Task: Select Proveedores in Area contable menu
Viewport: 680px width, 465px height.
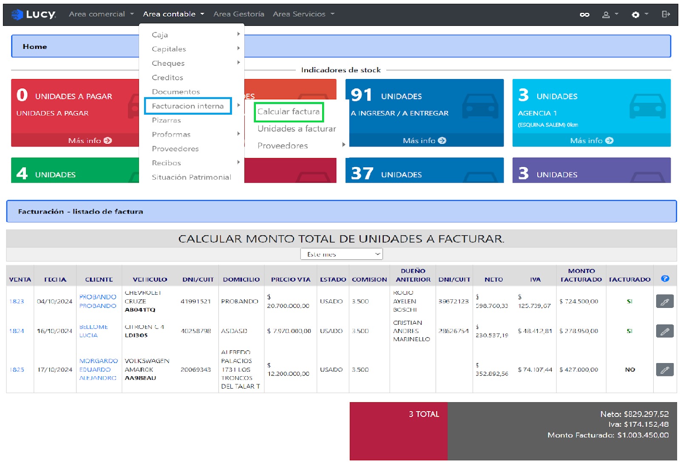Action: pos(175,149)
